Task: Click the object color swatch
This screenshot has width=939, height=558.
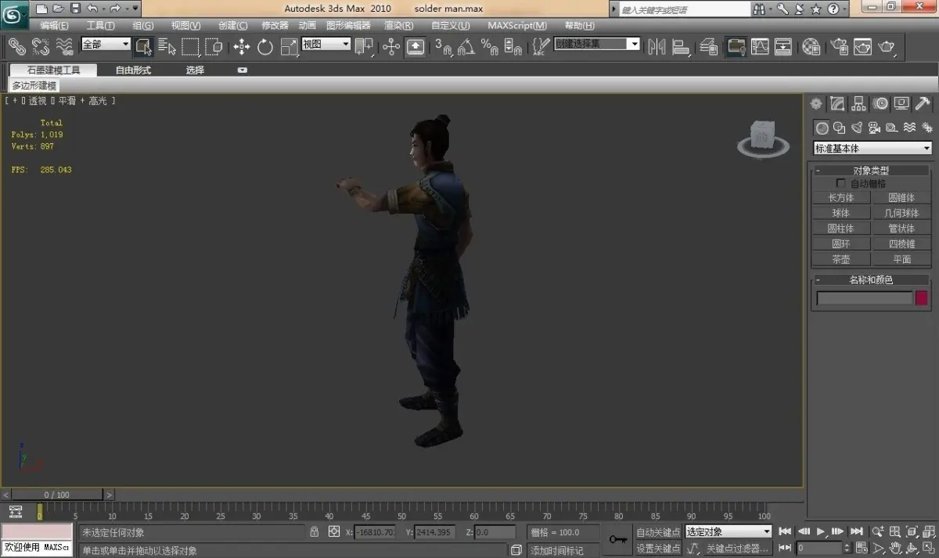Action: click(x=922, y=298)
